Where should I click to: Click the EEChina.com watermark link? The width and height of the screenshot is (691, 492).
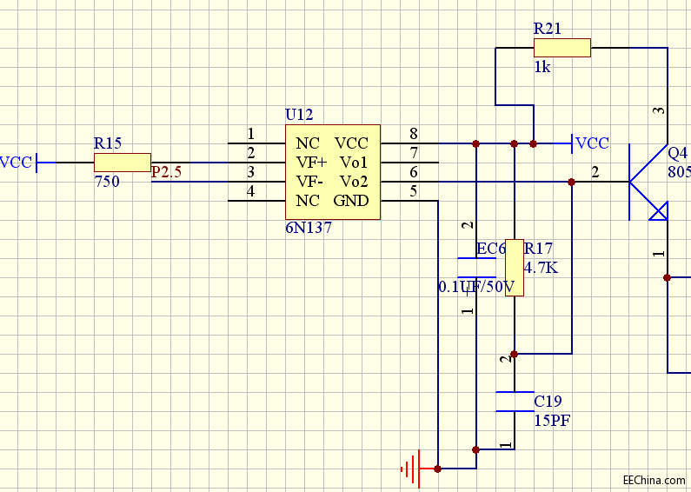654,479
